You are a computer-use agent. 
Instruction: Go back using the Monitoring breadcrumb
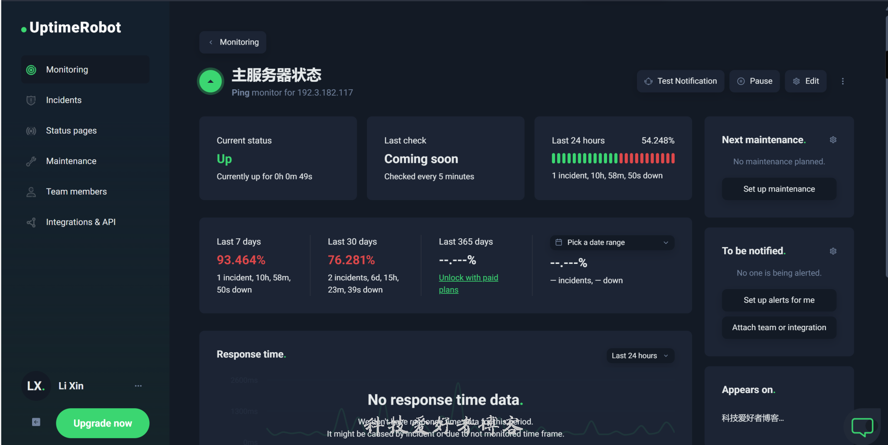pos(233,42)
